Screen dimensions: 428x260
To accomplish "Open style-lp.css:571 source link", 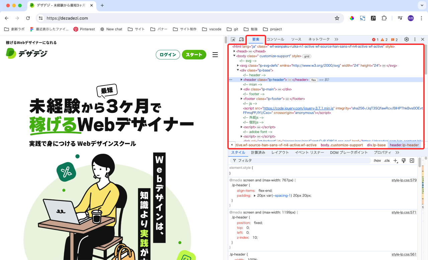I will pos(404,212).
